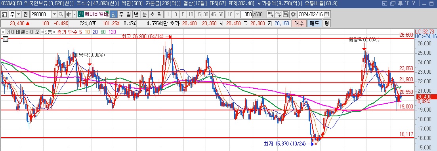Screen dimensions: 437x151
Task: Open chart settings gear icon
Action: (293, 15)
